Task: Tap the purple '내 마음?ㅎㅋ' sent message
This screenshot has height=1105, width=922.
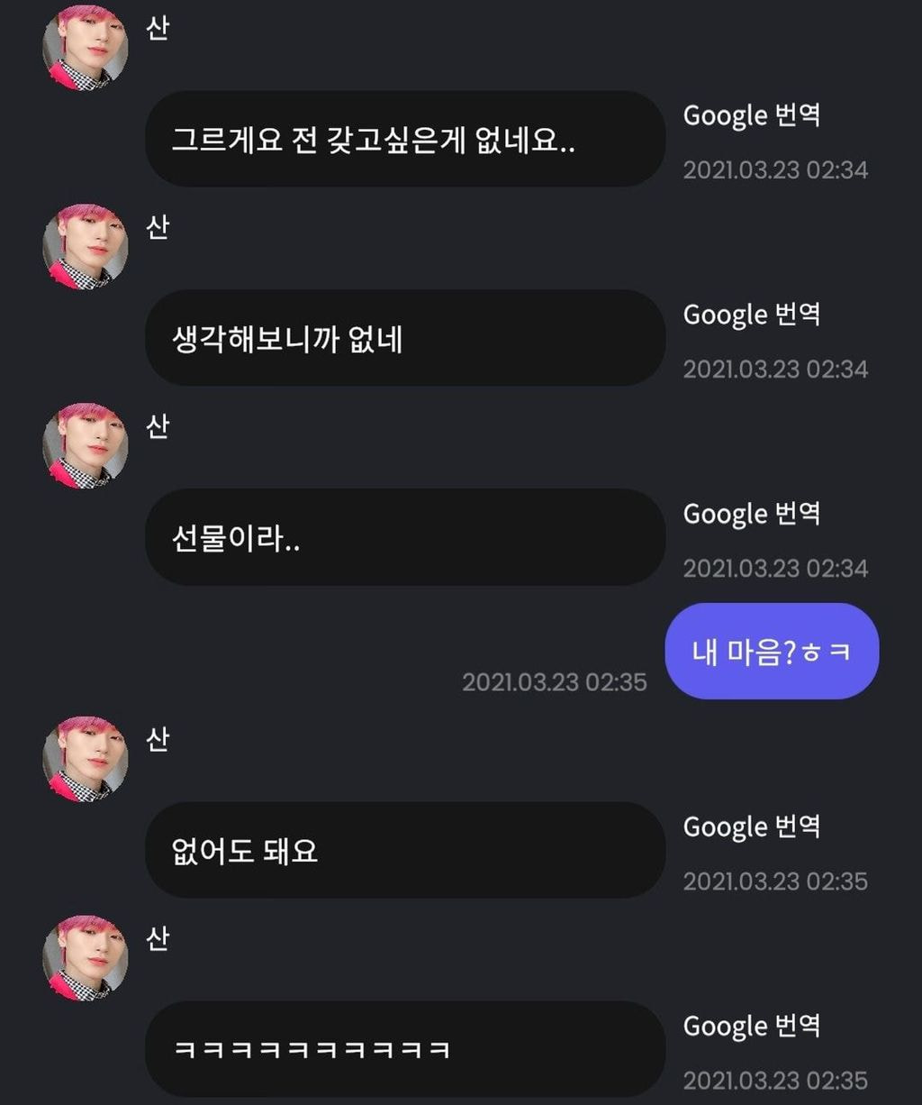Action: [x=772, y=652]
